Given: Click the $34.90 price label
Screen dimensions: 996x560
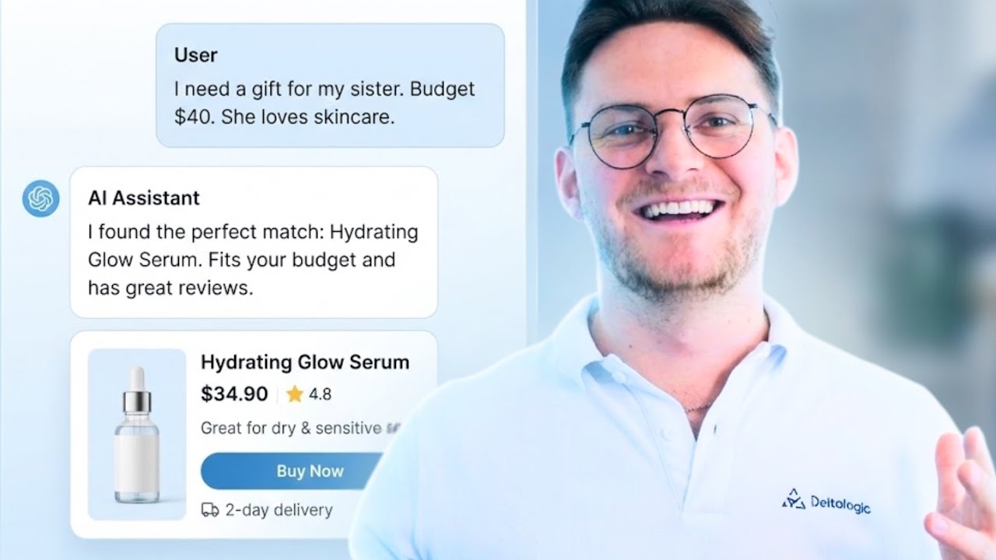Looking at the screenshot, I should click(234, 394).
